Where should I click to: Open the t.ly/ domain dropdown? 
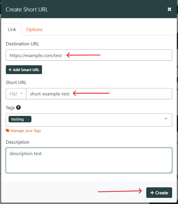16,94
